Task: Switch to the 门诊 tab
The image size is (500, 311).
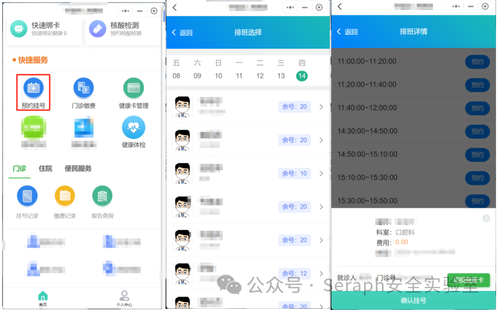Action: [20, 168]
